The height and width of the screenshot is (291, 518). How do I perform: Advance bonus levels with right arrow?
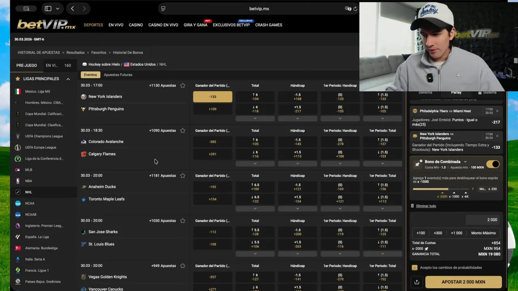473,189
